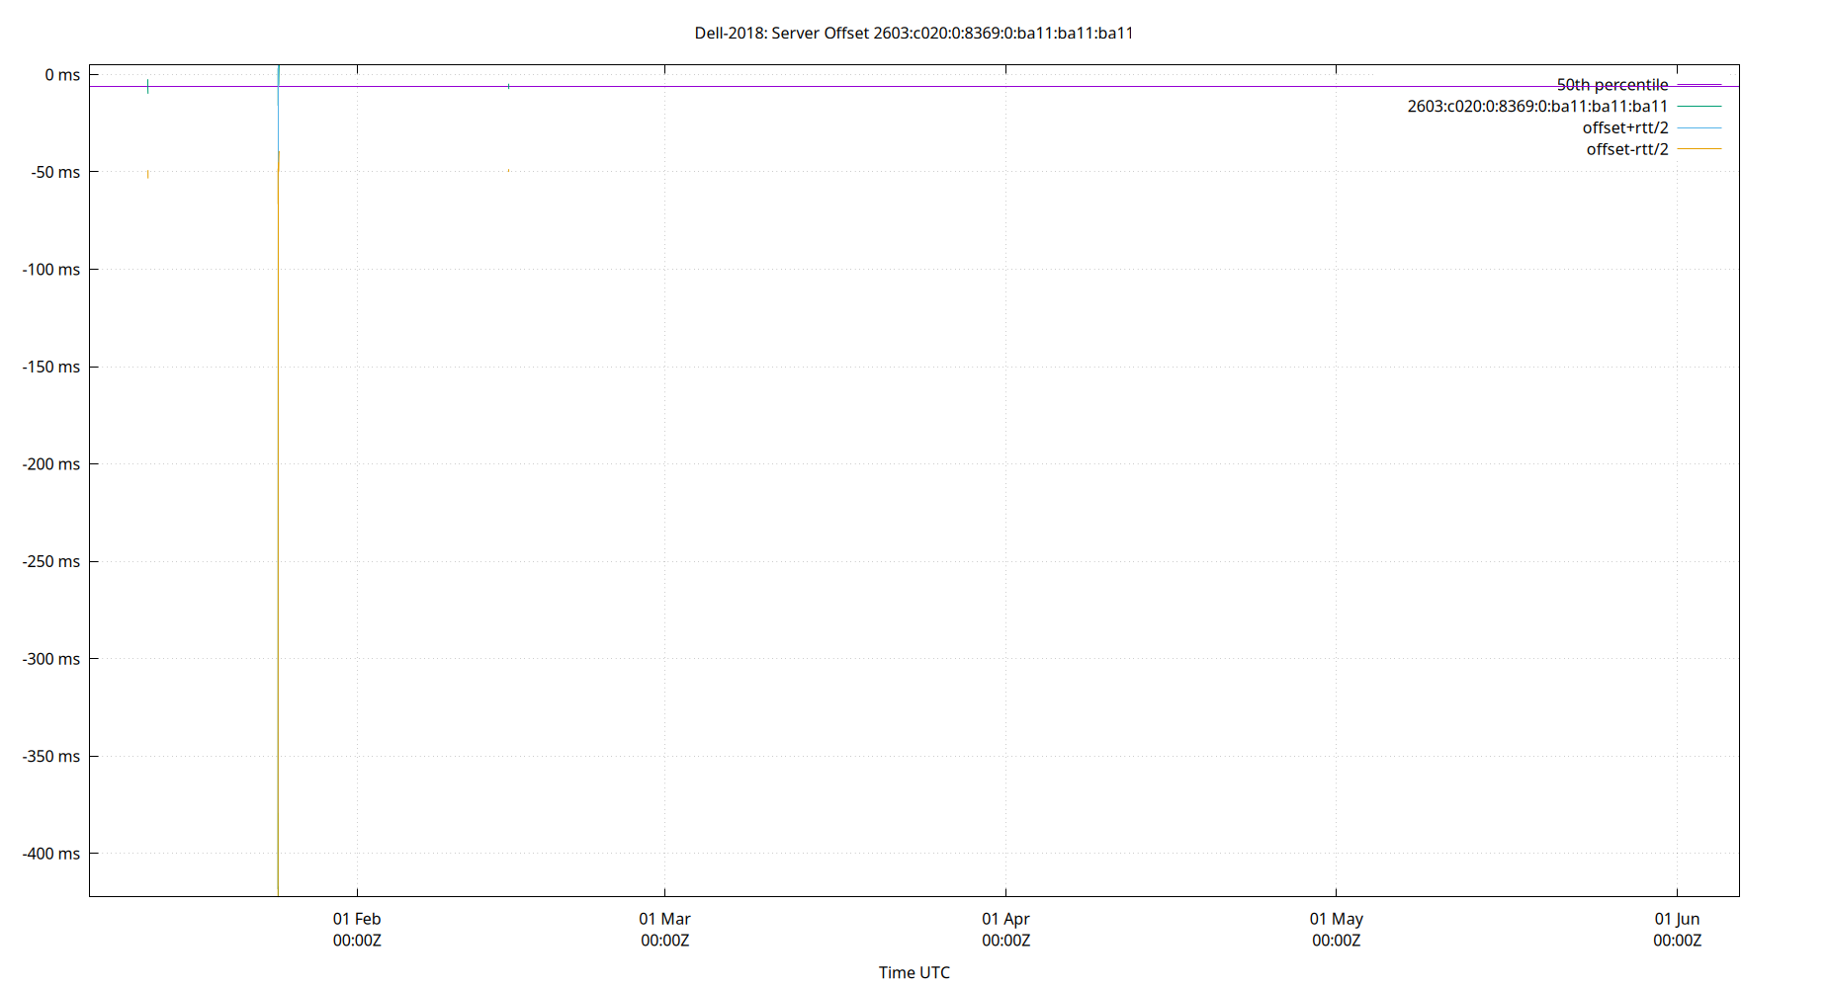Click the teal dot near mid February
The image size is (1829, 988).
pos(508,87)
